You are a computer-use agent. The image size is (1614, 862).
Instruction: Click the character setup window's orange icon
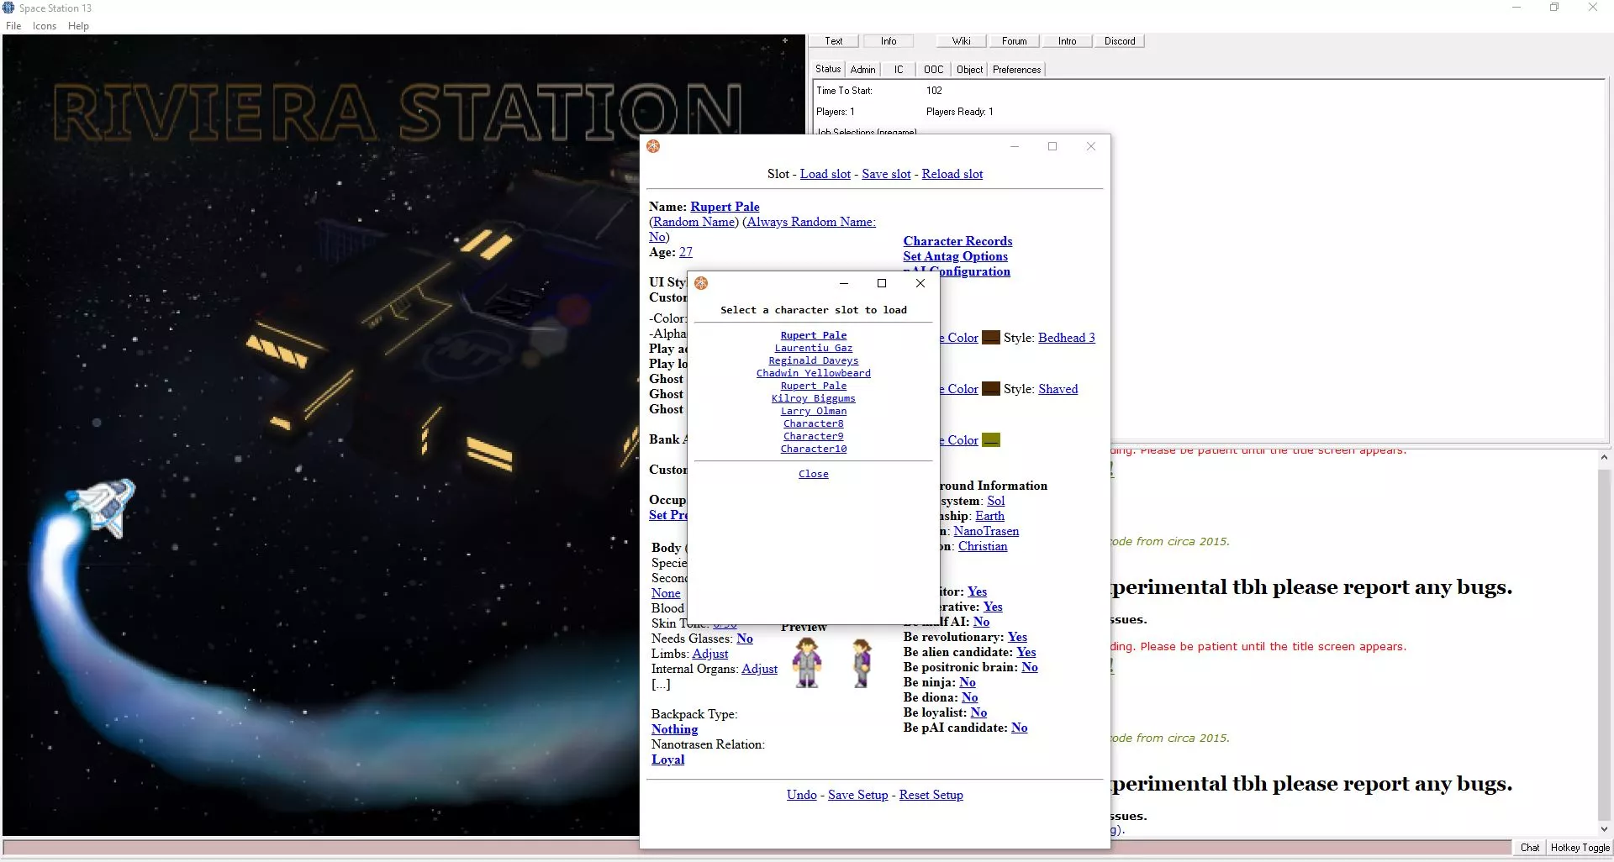(653, 146)
